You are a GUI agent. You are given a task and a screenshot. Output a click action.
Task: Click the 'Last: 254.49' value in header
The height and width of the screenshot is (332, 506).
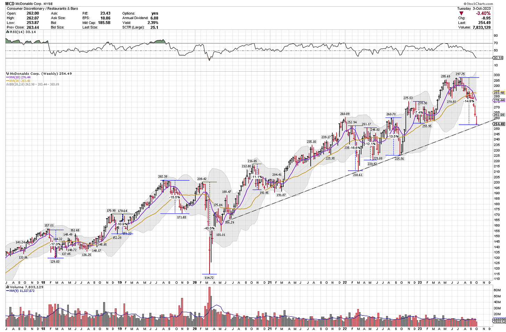(485, 23)
